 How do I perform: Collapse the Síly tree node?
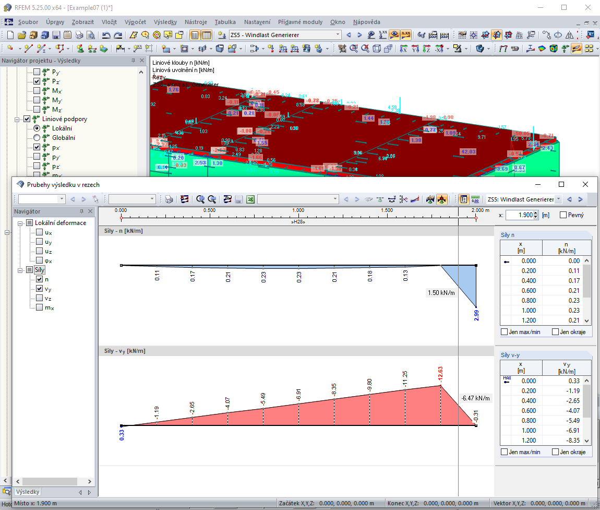tap(20, 270)
